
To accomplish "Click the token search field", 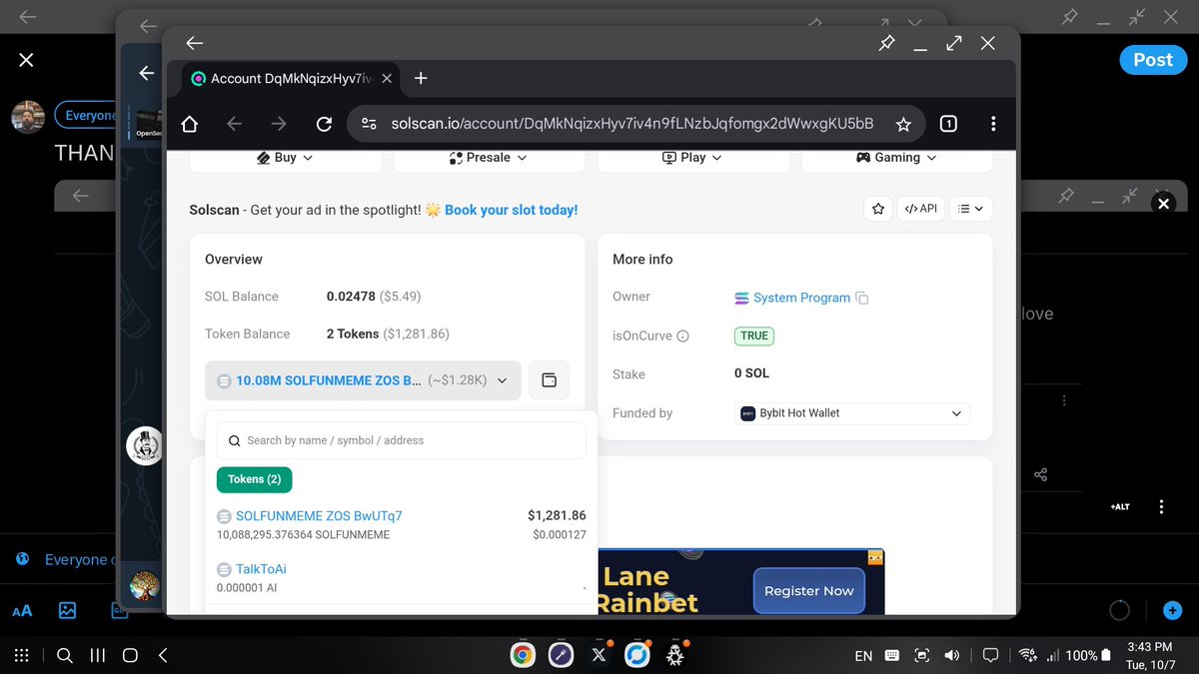I will coord(402,440).
